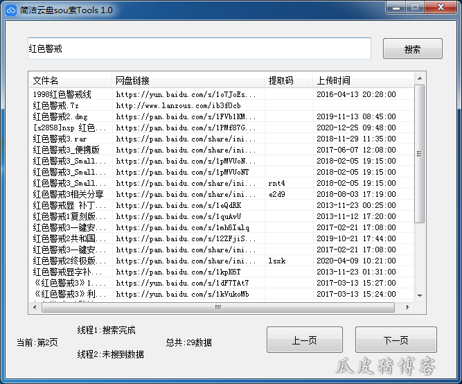462x384 pixels.
Task: Click the 当前:第2页 page label
Action: 37,342
